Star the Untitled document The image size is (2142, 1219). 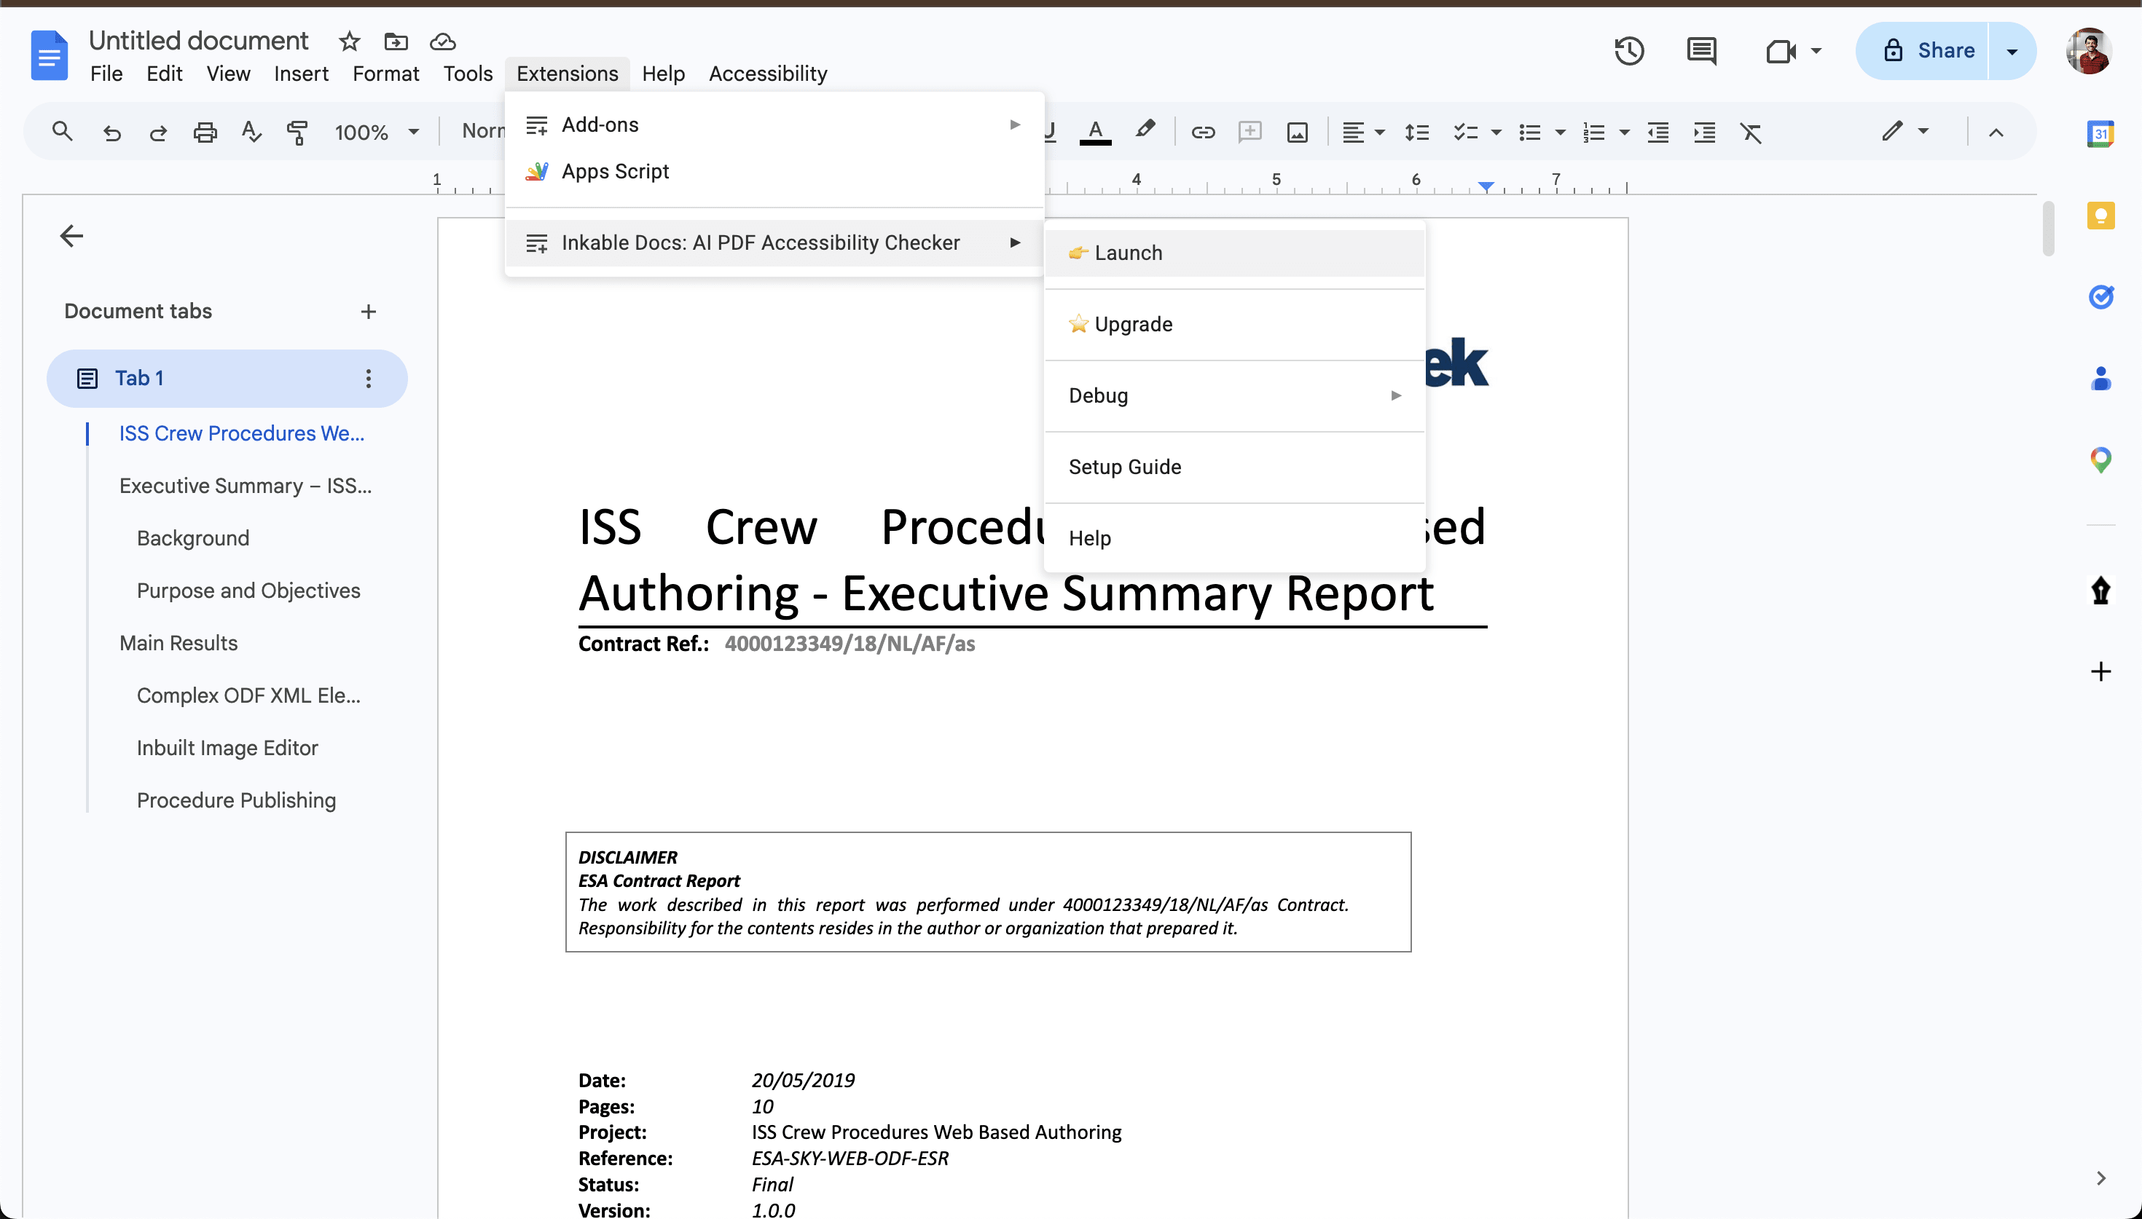[x=349, y=41]
